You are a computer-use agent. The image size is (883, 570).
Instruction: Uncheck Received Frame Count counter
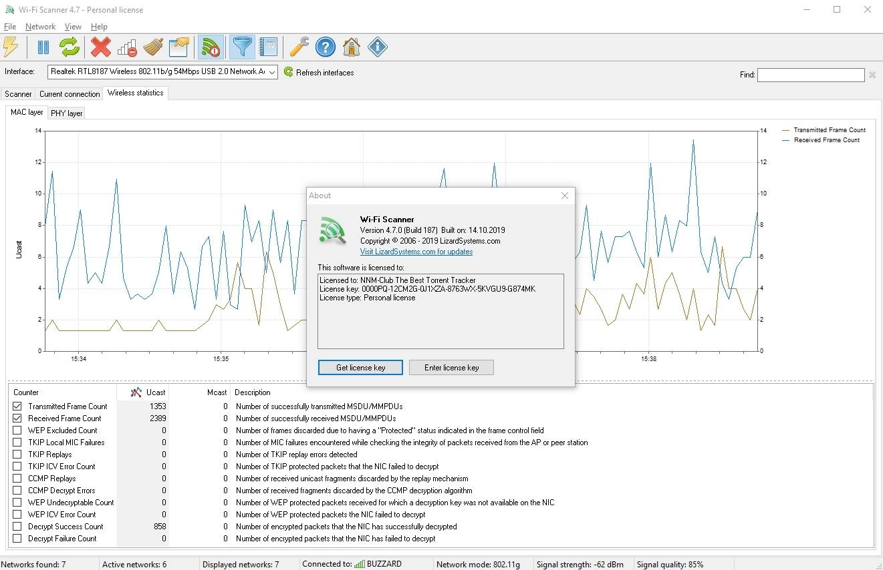17,418
